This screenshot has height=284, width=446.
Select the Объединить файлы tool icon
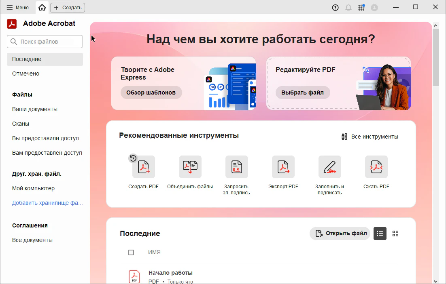pyautogui.click(x=190, y=167)
